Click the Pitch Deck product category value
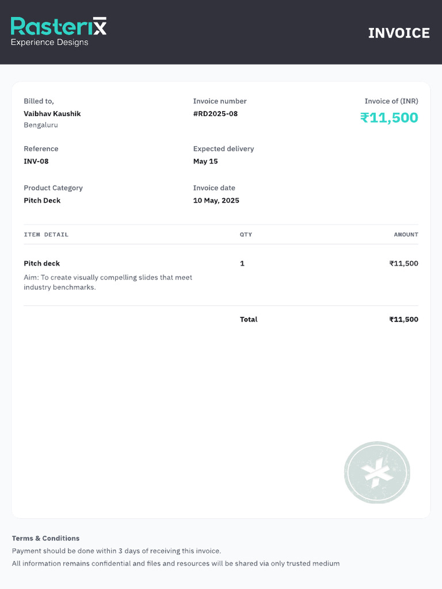The height and width of the screenshot is (589, 442). click(x=42, y=201)
